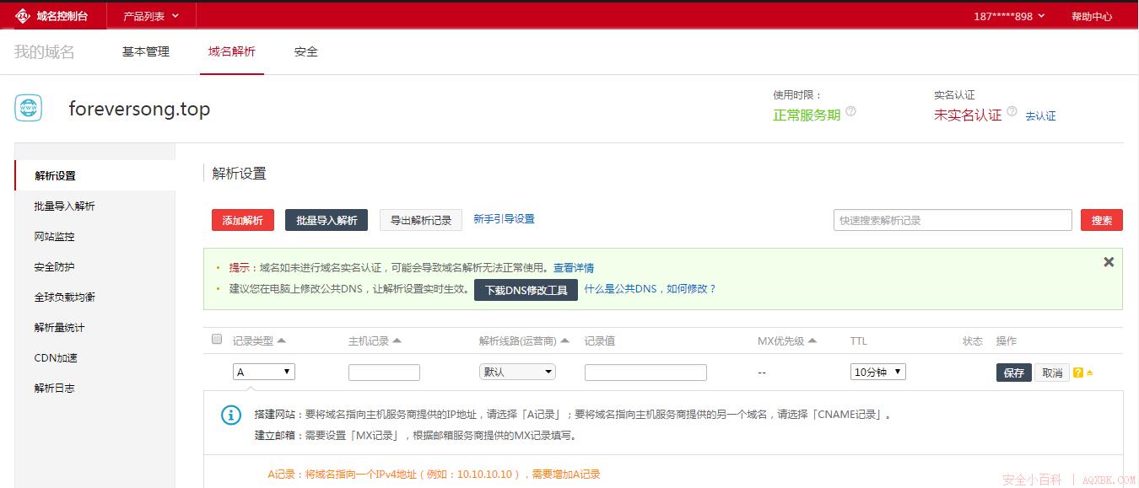Click the 操作 column header
This screenshot has width=1139, height=488.
click(1007, 341)
